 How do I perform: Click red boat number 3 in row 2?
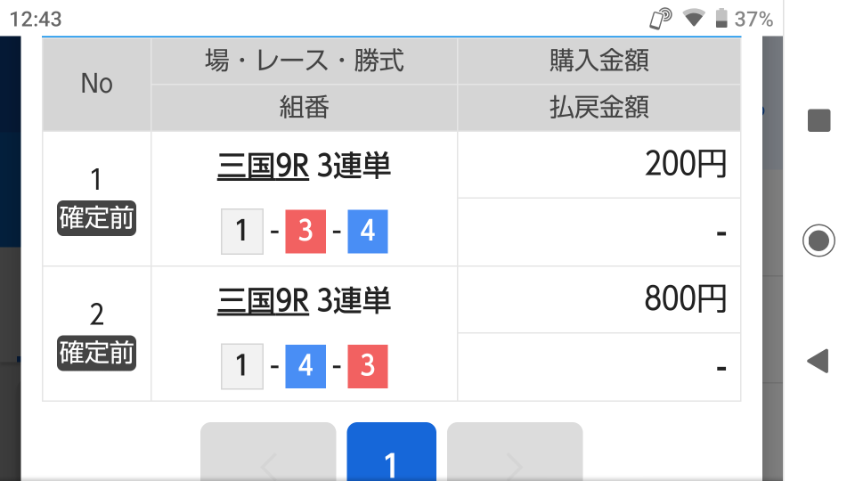click(368, 366)
